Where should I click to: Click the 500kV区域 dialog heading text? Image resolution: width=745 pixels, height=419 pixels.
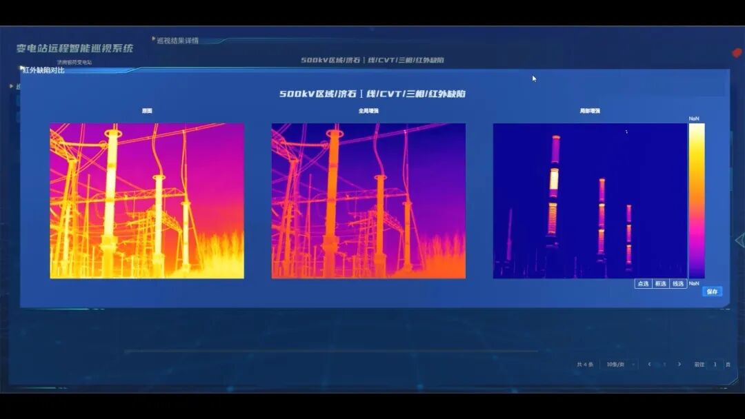tap(372, 94)
